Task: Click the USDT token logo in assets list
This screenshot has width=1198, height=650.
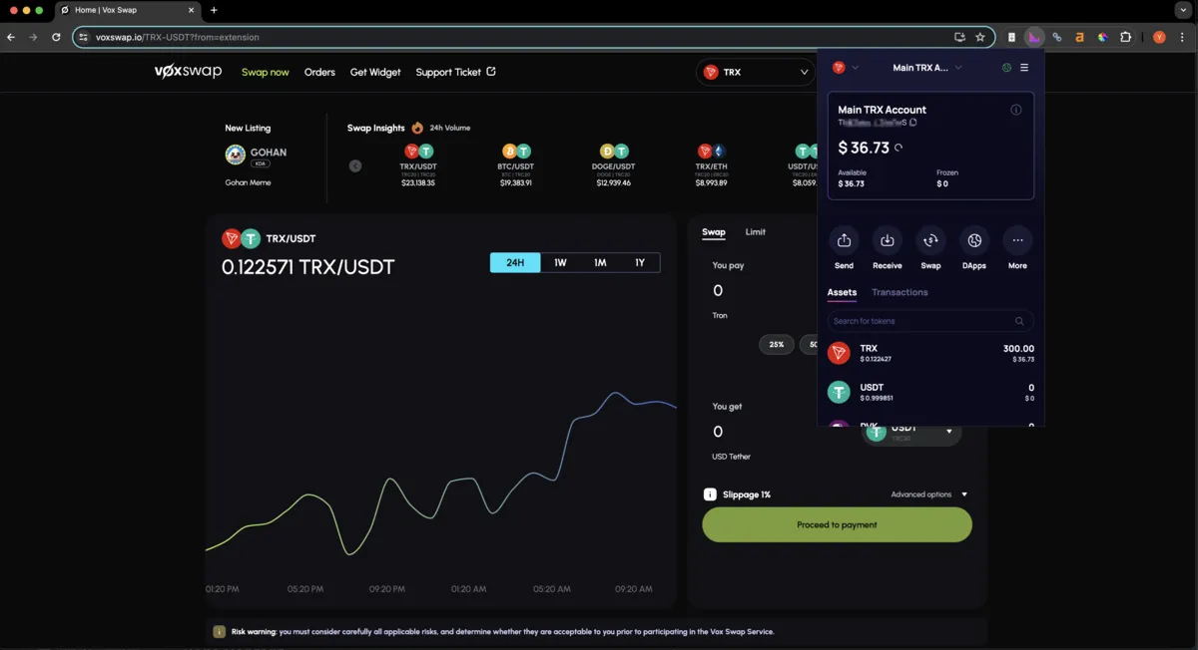Action: [839, 392]
